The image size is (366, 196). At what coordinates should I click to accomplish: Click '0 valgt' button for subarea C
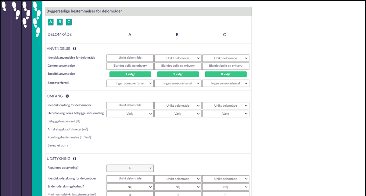point(225,74)
